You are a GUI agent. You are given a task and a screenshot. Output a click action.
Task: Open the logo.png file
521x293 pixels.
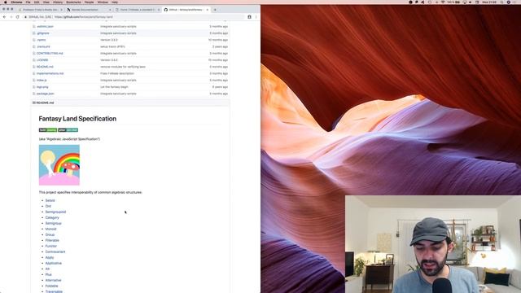tap(42, 87)
